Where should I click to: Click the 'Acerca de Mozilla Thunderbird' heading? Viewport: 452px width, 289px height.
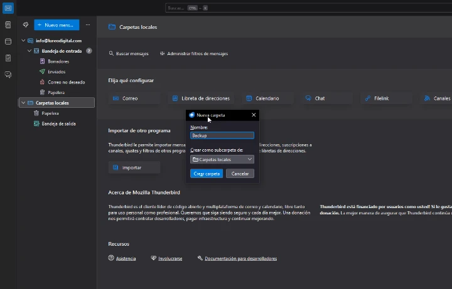(144, 192)
